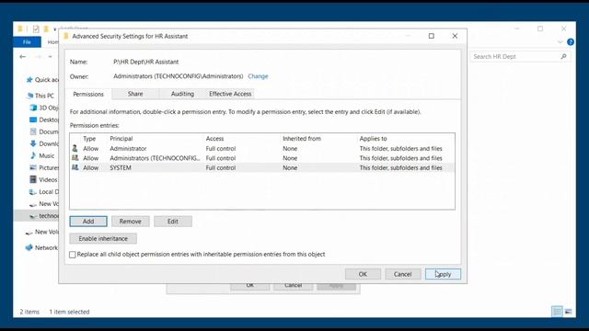Switch to details view icon in status bar
Screen dimensions: 589x331
click(557, 312)
